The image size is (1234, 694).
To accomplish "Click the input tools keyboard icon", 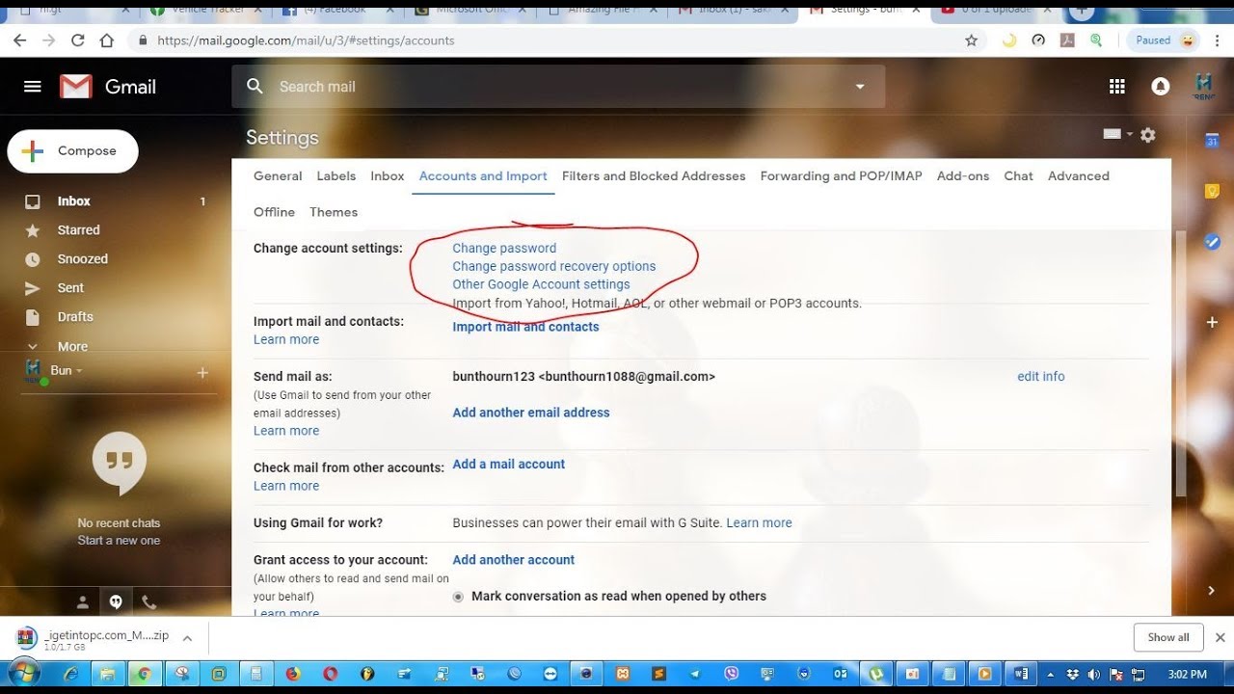I will point(1113,134).
